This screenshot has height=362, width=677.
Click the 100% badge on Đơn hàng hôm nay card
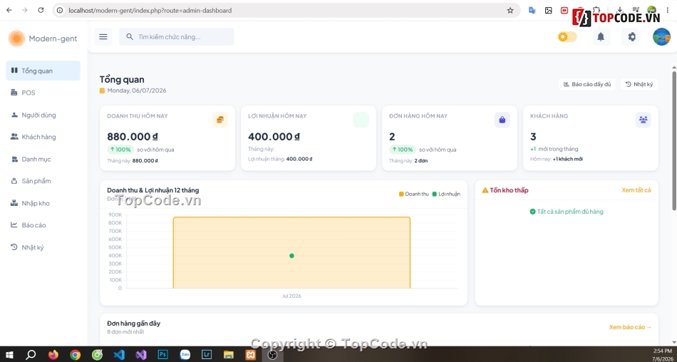(403, 150)
